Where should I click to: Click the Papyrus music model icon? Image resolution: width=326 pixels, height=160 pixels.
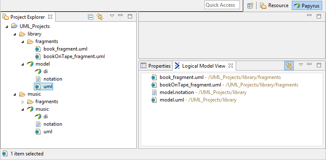pyautogui.click(x=30, y=109)
